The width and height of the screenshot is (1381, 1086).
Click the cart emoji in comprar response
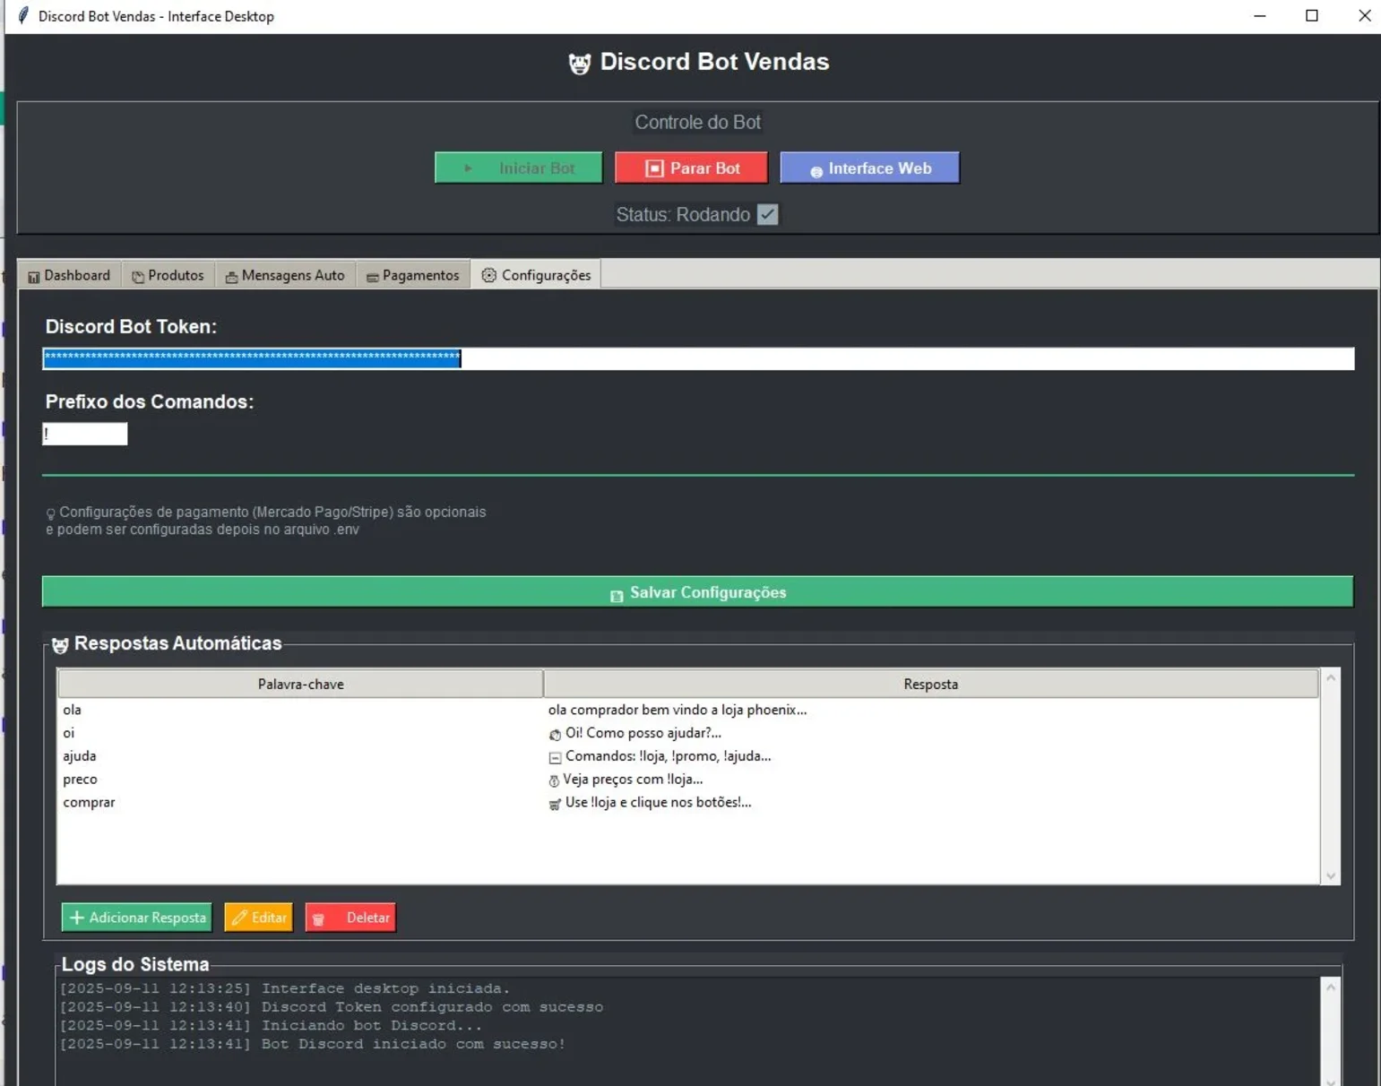tap(555, 804)
